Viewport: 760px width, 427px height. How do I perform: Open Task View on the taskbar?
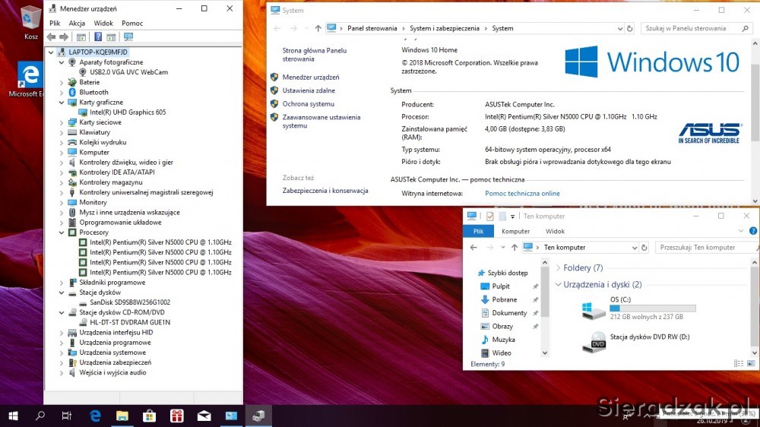click(67, 416)
